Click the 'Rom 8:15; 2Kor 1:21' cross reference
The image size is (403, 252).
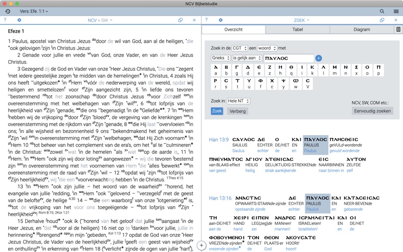coord(54,213)
